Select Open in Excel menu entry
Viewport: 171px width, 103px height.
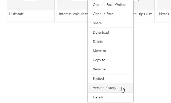(103, 14)
